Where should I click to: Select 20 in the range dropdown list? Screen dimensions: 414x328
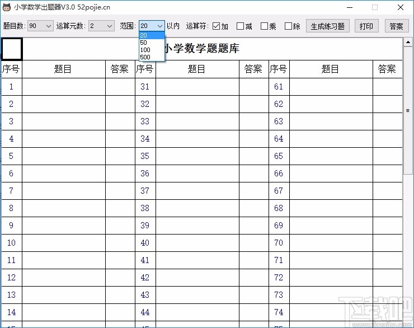click(x=152, y=35)
